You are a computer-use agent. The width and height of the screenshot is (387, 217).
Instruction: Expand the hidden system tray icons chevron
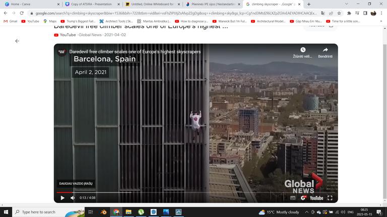pyautogui.click(x=306, y=212)
